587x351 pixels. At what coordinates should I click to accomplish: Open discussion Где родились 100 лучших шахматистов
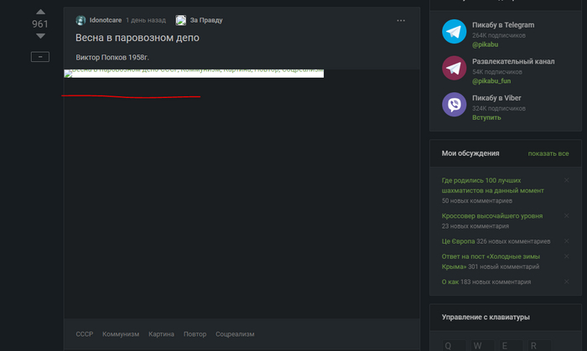[x=493, y=185]
